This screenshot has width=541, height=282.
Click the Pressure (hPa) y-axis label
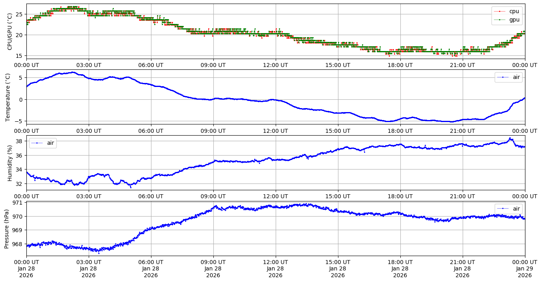click(x=7, y=229)
